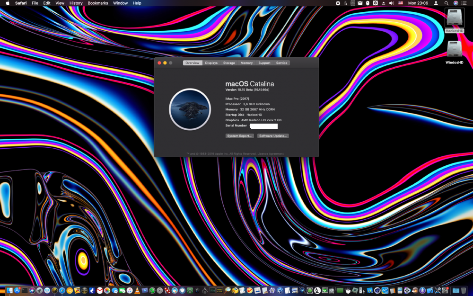The image size is (473, 296).
Task: Open the red envelope mail app in Dock
Action: (x=99, y=291)
